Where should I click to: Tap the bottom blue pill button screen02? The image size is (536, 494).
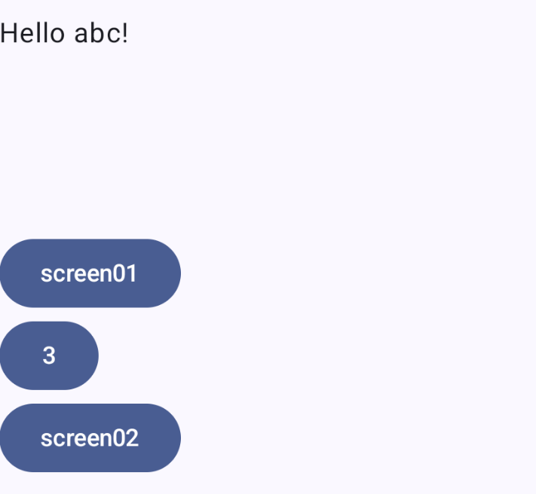coord(90,438)
